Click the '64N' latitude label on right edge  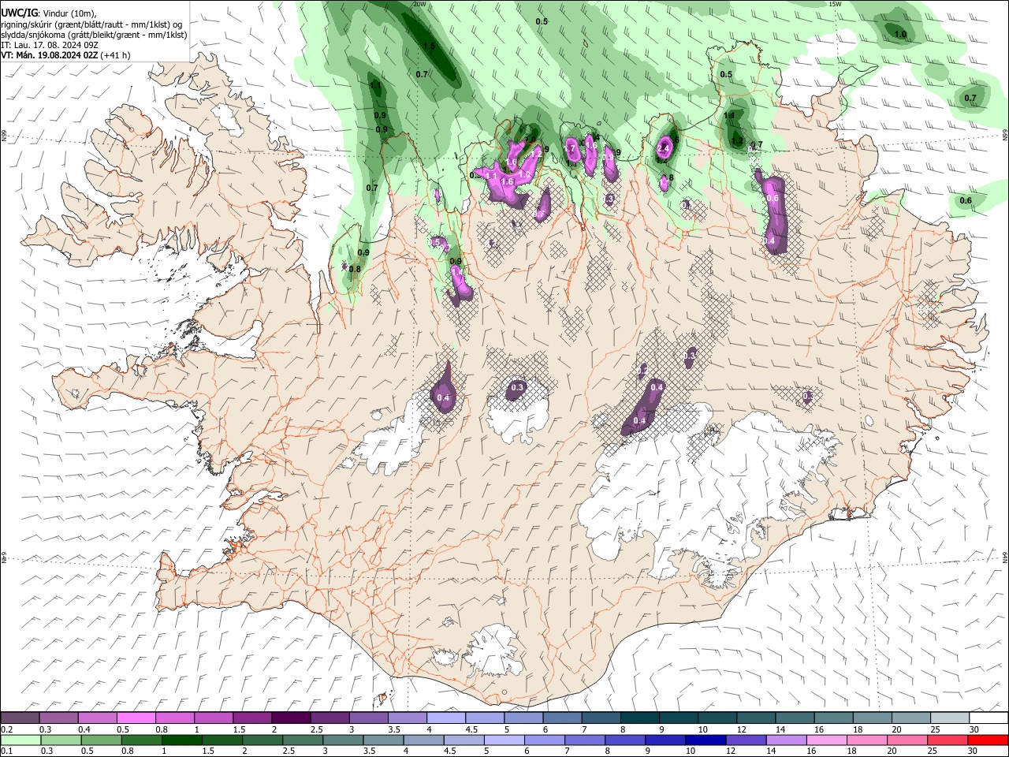tap(1005, 557)
